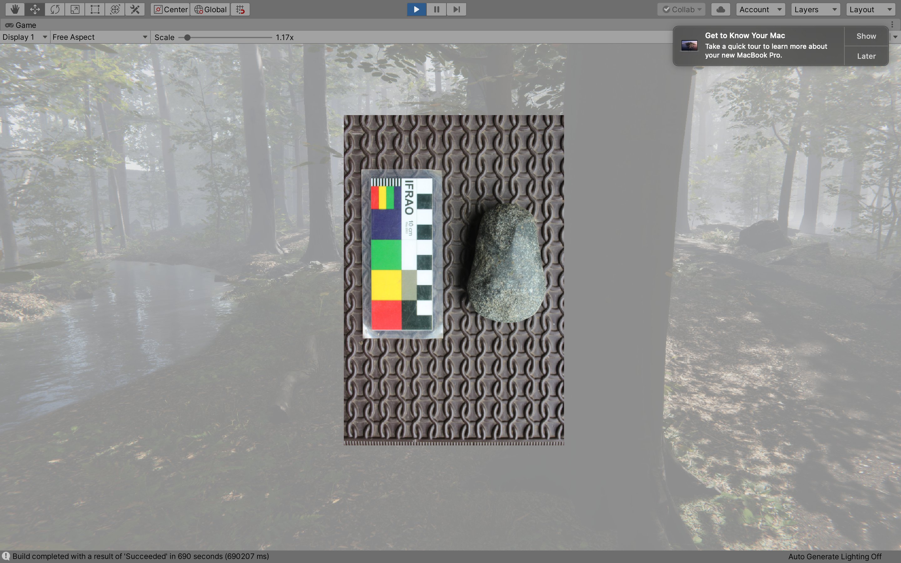The height and width of the screenshot is (563, 901).
Task: Click the build completed status message
Action: point(141,556)
